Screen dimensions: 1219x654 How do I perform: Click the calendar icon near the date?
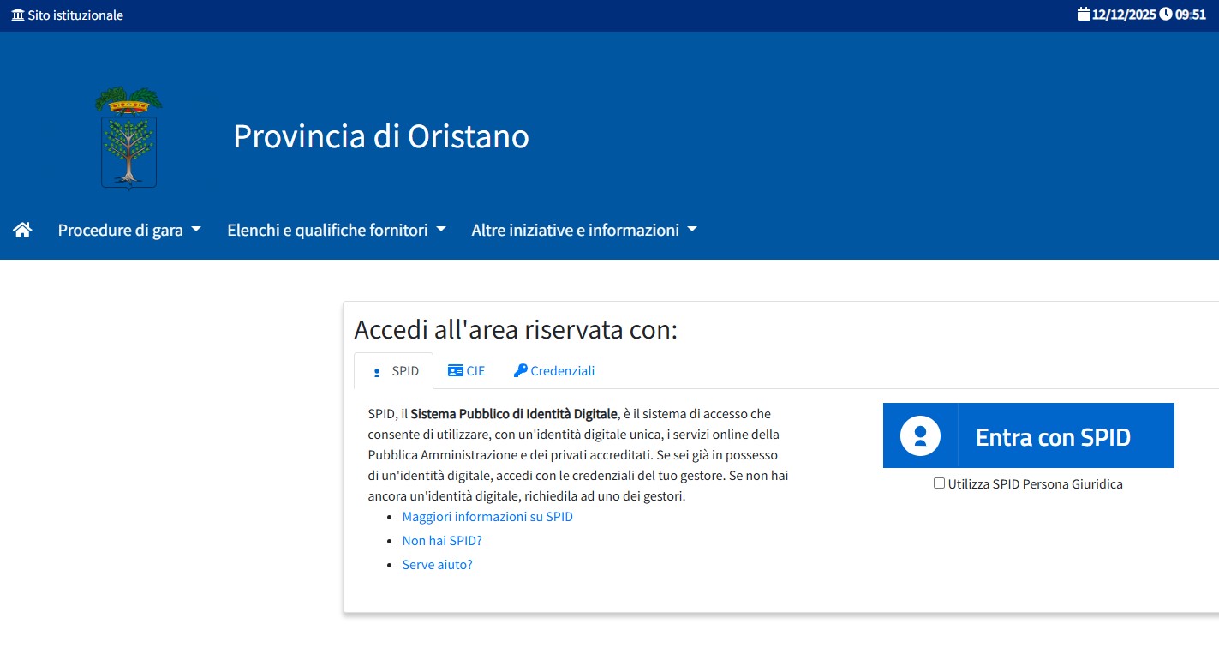1082,14
